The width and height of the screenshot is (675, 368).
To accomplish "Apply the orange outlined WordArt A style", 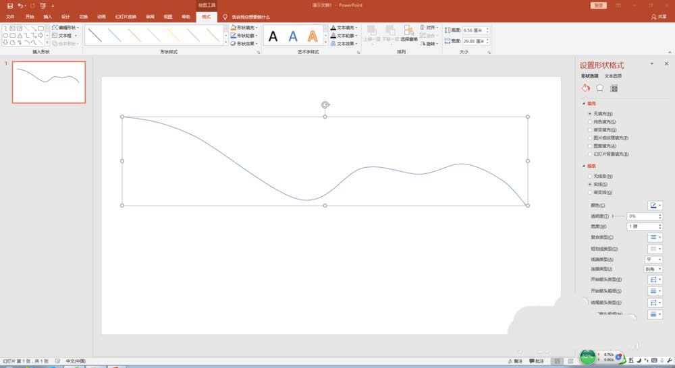I will pos(313,36).
